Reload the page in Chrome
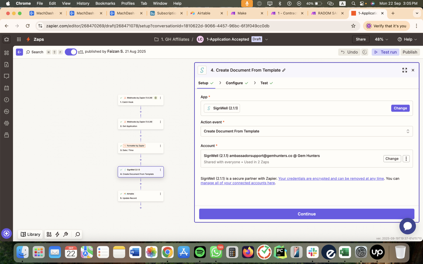Viewport: 423px width, 264px height. click(28, 26)
